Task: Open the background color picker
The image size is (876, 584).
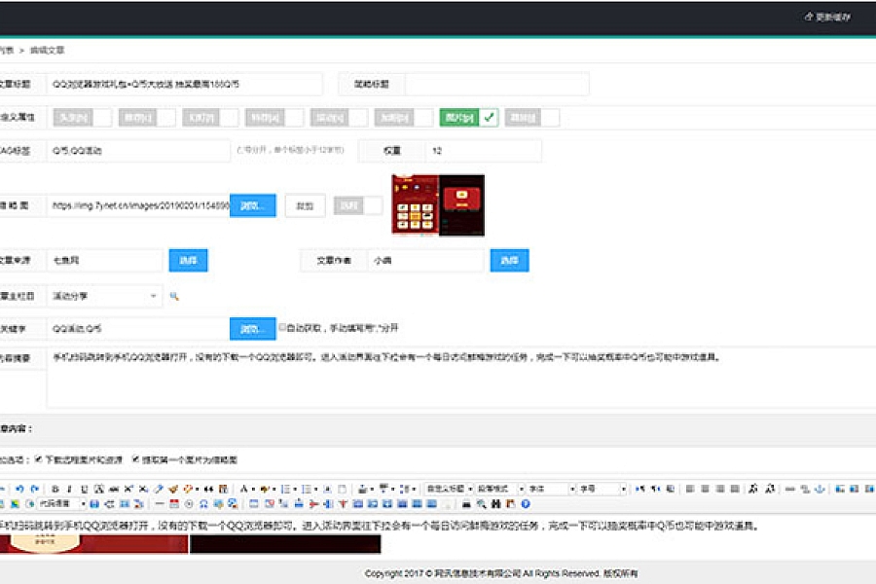Action: click(264, 489)
